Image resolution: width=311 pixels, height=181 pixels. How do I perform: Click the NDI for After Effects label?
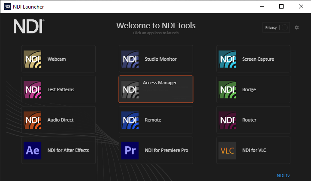(x=68, y=150)
